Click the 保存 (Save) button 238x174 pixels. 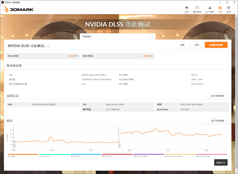pyautogui.click(x=197, y=45)
